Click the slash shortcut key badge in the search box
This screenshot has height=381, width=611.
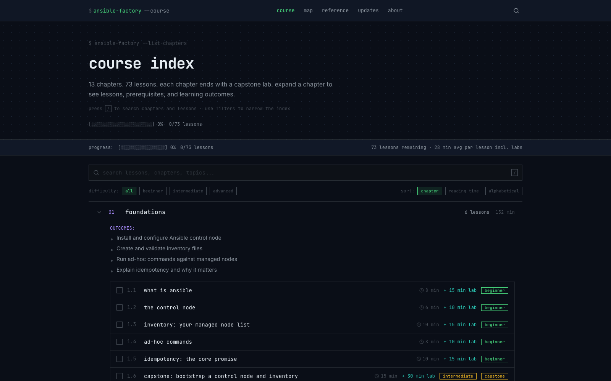(514, 173)
